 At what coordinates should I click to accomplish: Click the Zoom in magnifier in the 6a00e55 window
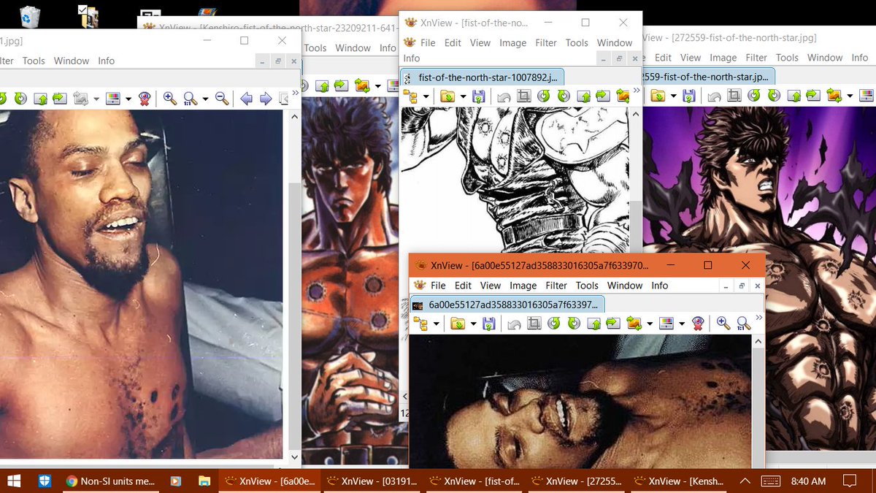point(723,323)
